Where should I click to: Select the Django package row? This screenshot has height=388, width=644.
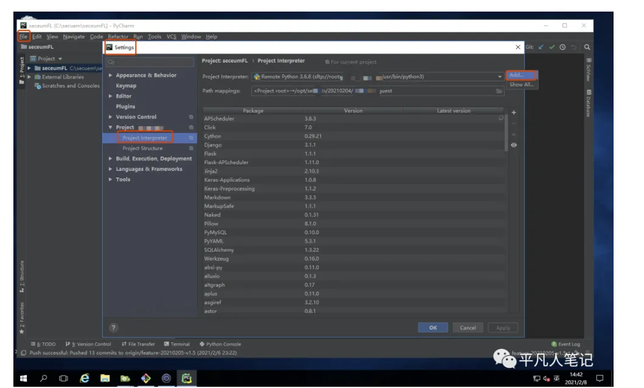click(353, 145)
